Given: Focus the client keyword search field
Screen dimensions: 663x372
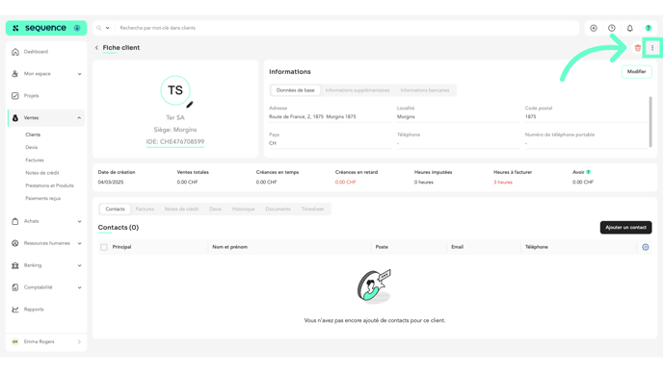Looking at the screenshot, I should point(346,28).
